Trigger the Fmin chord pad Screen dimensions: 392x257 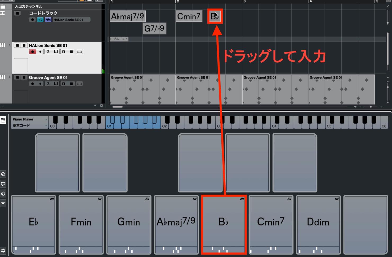[81, 225]
